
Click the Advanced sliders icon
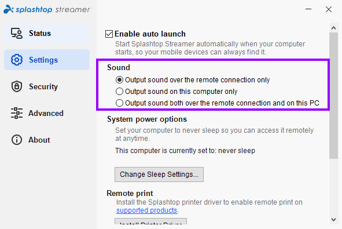17,113
